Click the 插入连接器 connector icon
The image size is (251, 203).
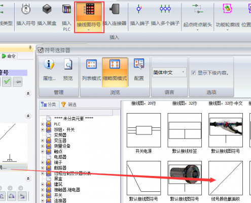pyautogui.click(x=115, y=9)
